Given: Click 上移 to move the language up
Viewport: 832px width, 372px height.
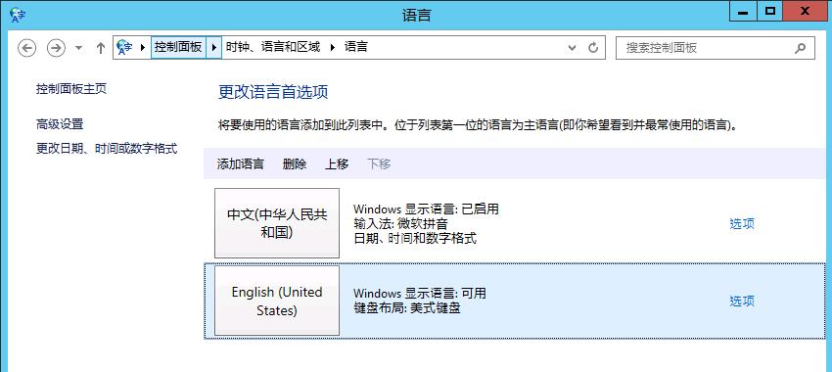Looking at the screenshot, I should click(x=337, y=164).
